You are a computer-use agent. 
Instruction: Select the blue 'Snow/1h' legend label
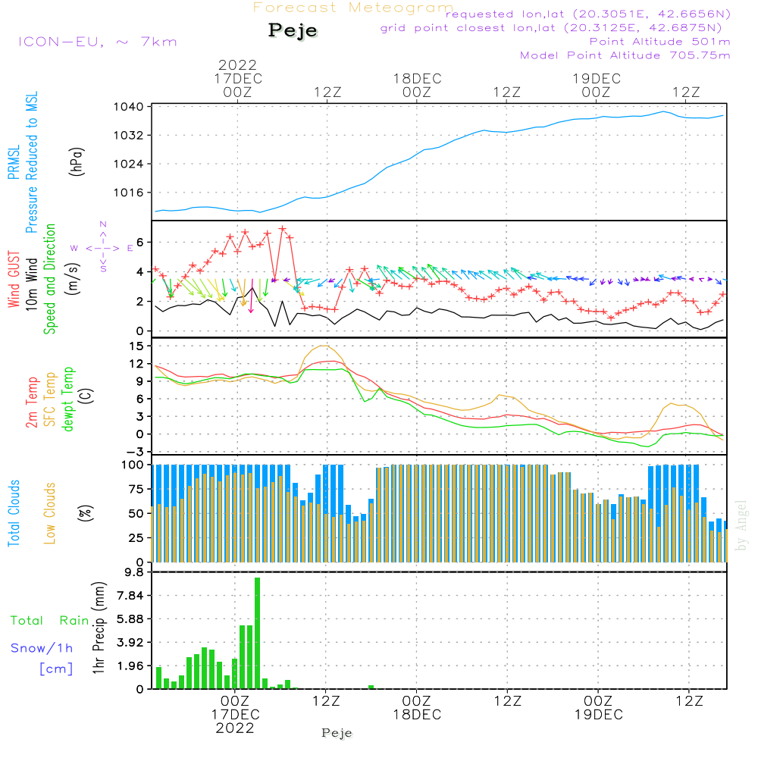(42, 648)
